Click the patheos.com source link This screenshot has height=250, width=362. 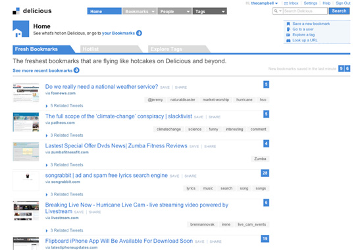coord(63,123)
